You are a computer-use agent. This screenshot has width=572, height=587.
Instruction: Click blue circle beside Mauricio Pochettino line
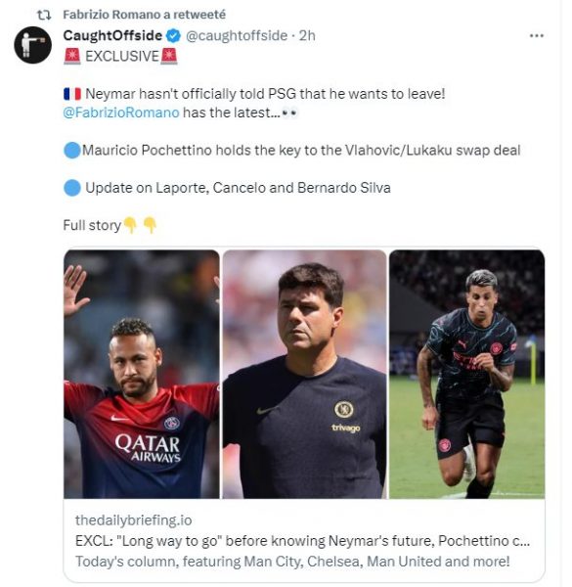click(72, 151)
